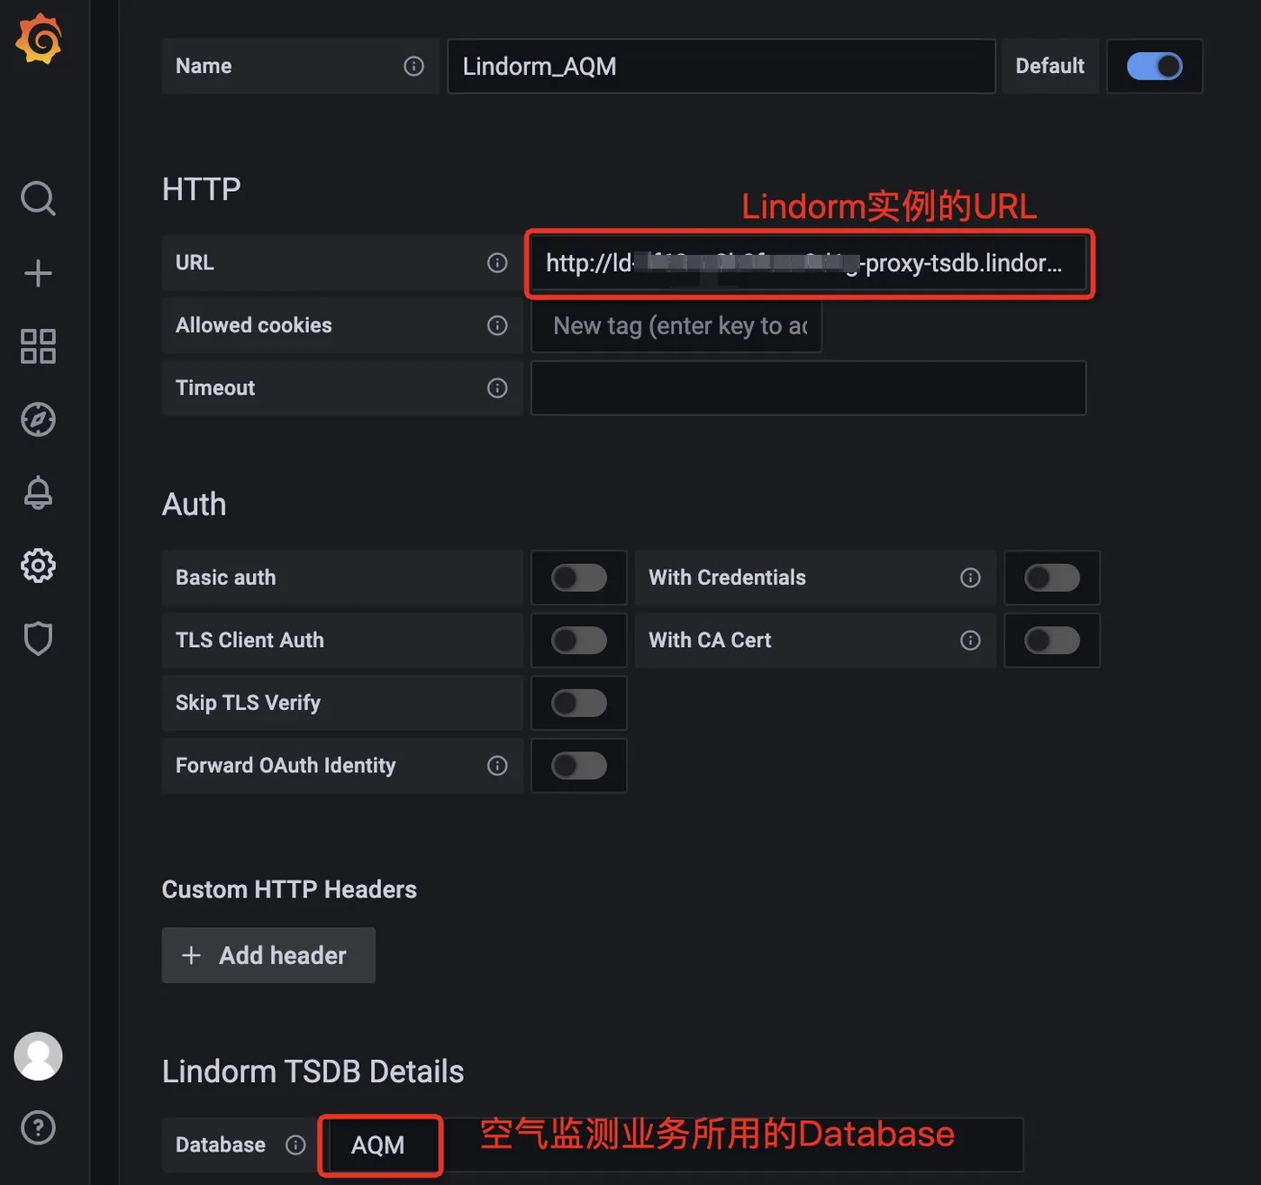Focus the empty Timeout input field
Viewport: 1261px width, 1185px height.
(809, 387)
